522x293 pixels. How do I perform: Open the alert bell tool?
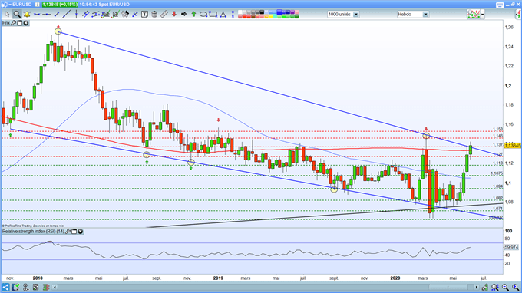point(27,15)
